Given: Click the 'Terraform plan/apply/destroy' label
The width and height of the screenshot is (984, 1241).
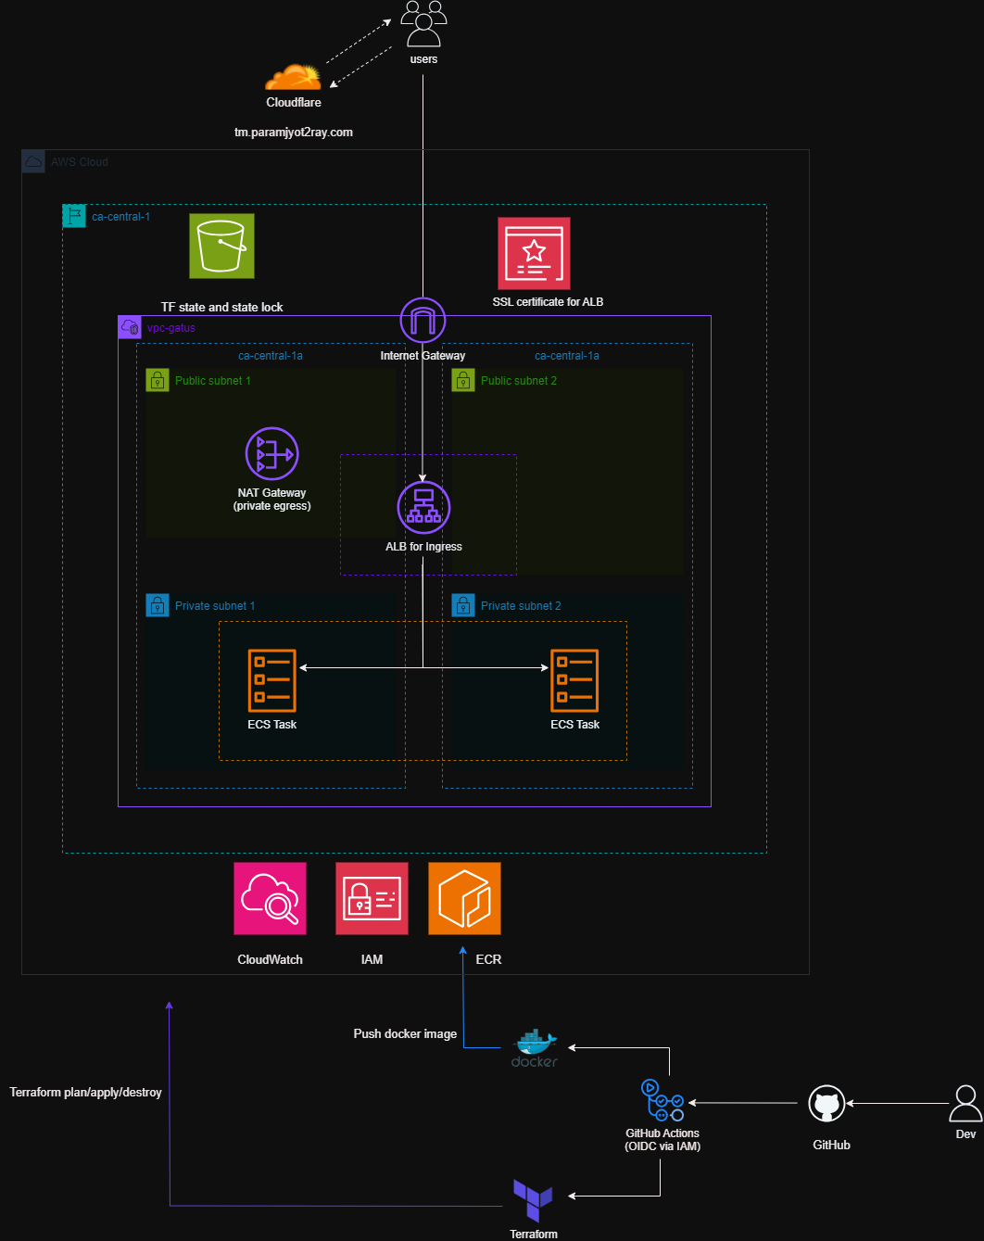Looking at the screenshot, I should tap(85, 1093).
